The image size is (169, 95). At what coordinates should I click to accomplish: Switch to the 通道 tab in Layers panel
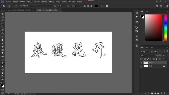[x=147, y=47]
